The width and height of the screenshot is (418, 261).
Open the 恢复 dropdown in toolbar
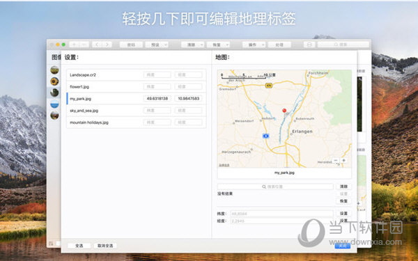coord(218,45)
